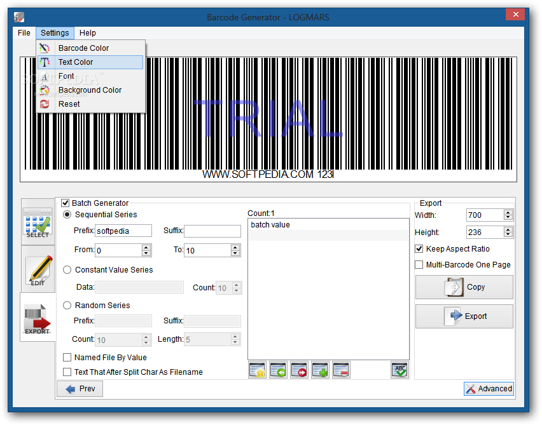This screenshot has height=425, width=542.
Task: Click the export Height field
Action: pos(485,233)
